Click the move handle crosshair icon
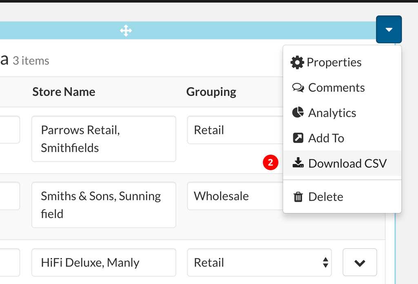 pos(126,31)
